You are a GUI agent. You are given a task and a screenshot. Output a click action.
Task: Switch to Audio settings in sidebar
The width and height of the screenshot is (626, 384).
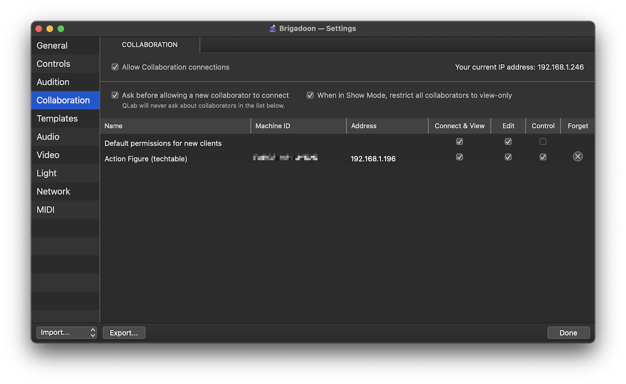pos(48,137)
